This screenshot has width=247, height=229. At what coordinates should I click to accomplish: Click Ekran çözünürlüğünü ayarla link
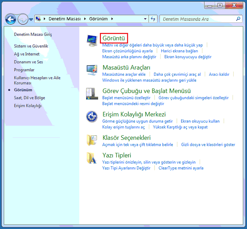127,51
